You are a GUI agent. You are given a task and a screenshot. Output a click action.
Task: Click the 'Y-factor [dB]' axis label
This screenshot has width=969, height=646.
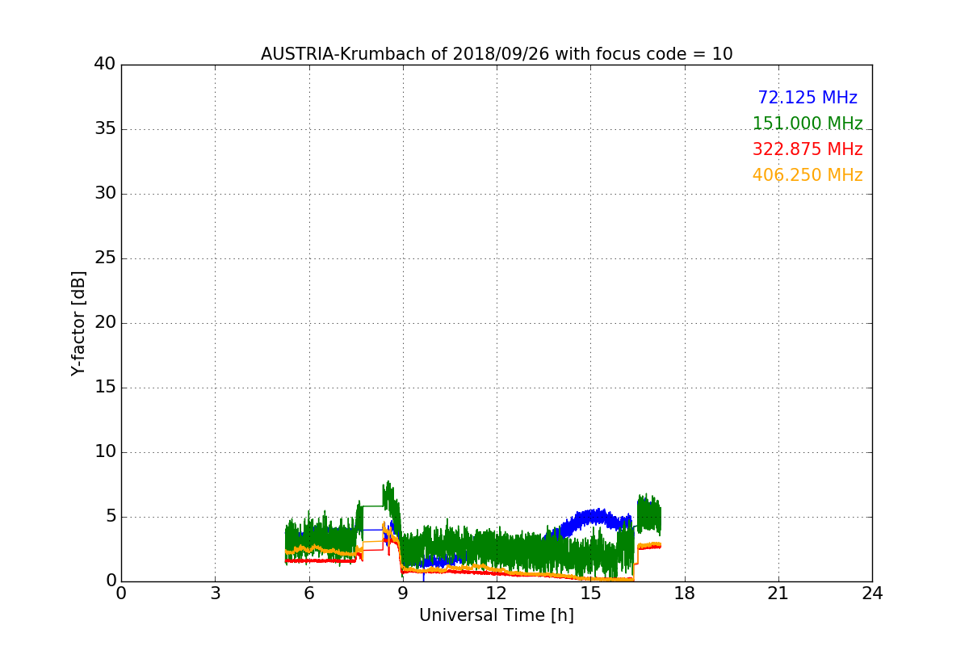[x=78, y=323]
